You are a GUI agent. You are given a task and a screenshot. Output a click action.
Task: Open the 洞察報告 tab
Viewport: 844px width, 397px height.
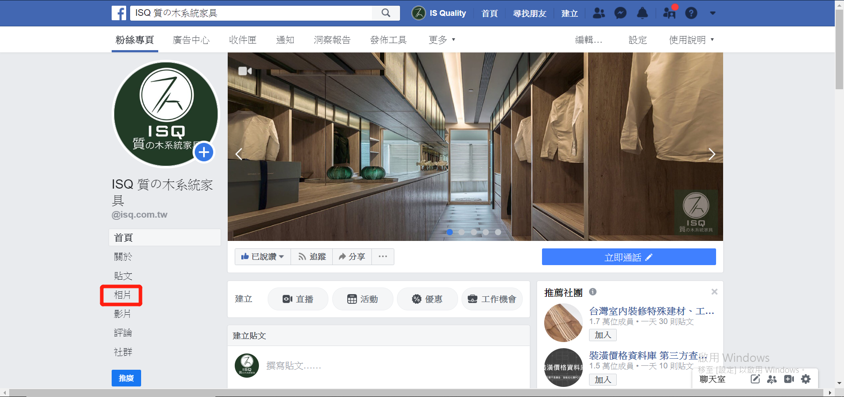[x=332, y=40]
